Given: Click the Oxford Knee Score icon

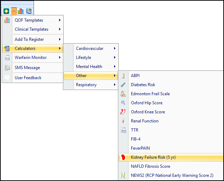Looking at the screenshot, I should pyautogui.click(x=123, y=112).
